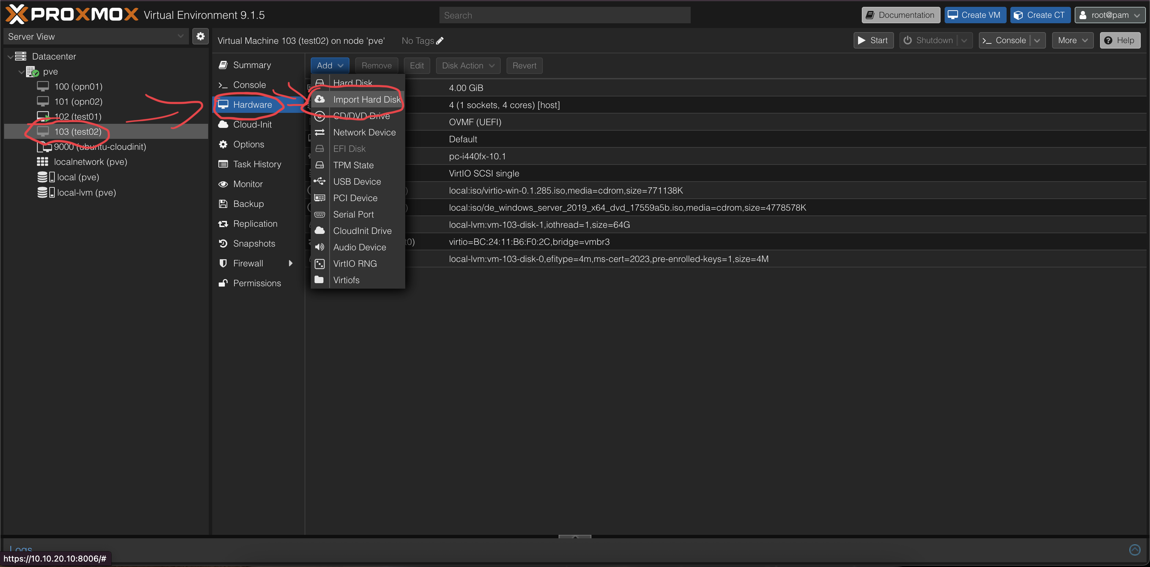Click the panel splitter collapse handle
The image size is (1150, 567).
[x=575, y=537]
